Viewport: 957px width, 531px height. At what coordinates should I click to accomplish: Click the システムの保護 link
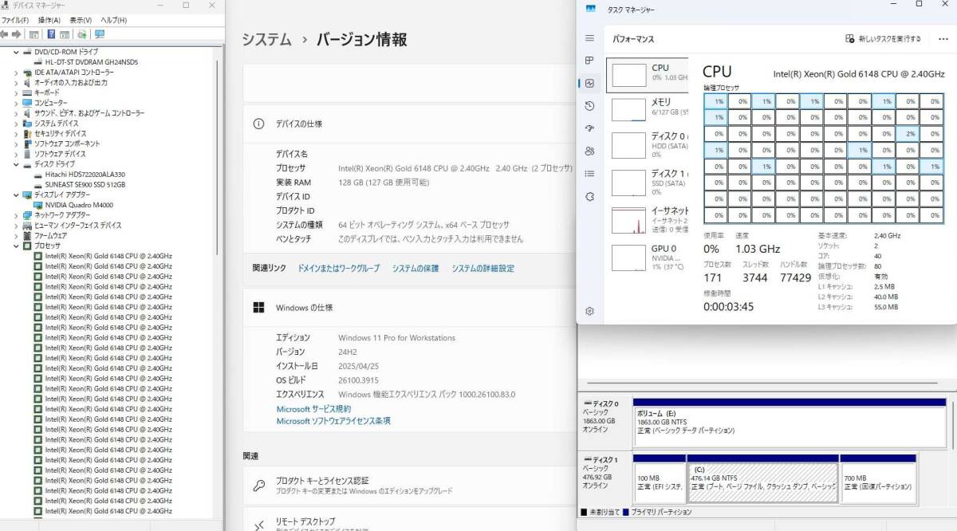coord(415,269)
